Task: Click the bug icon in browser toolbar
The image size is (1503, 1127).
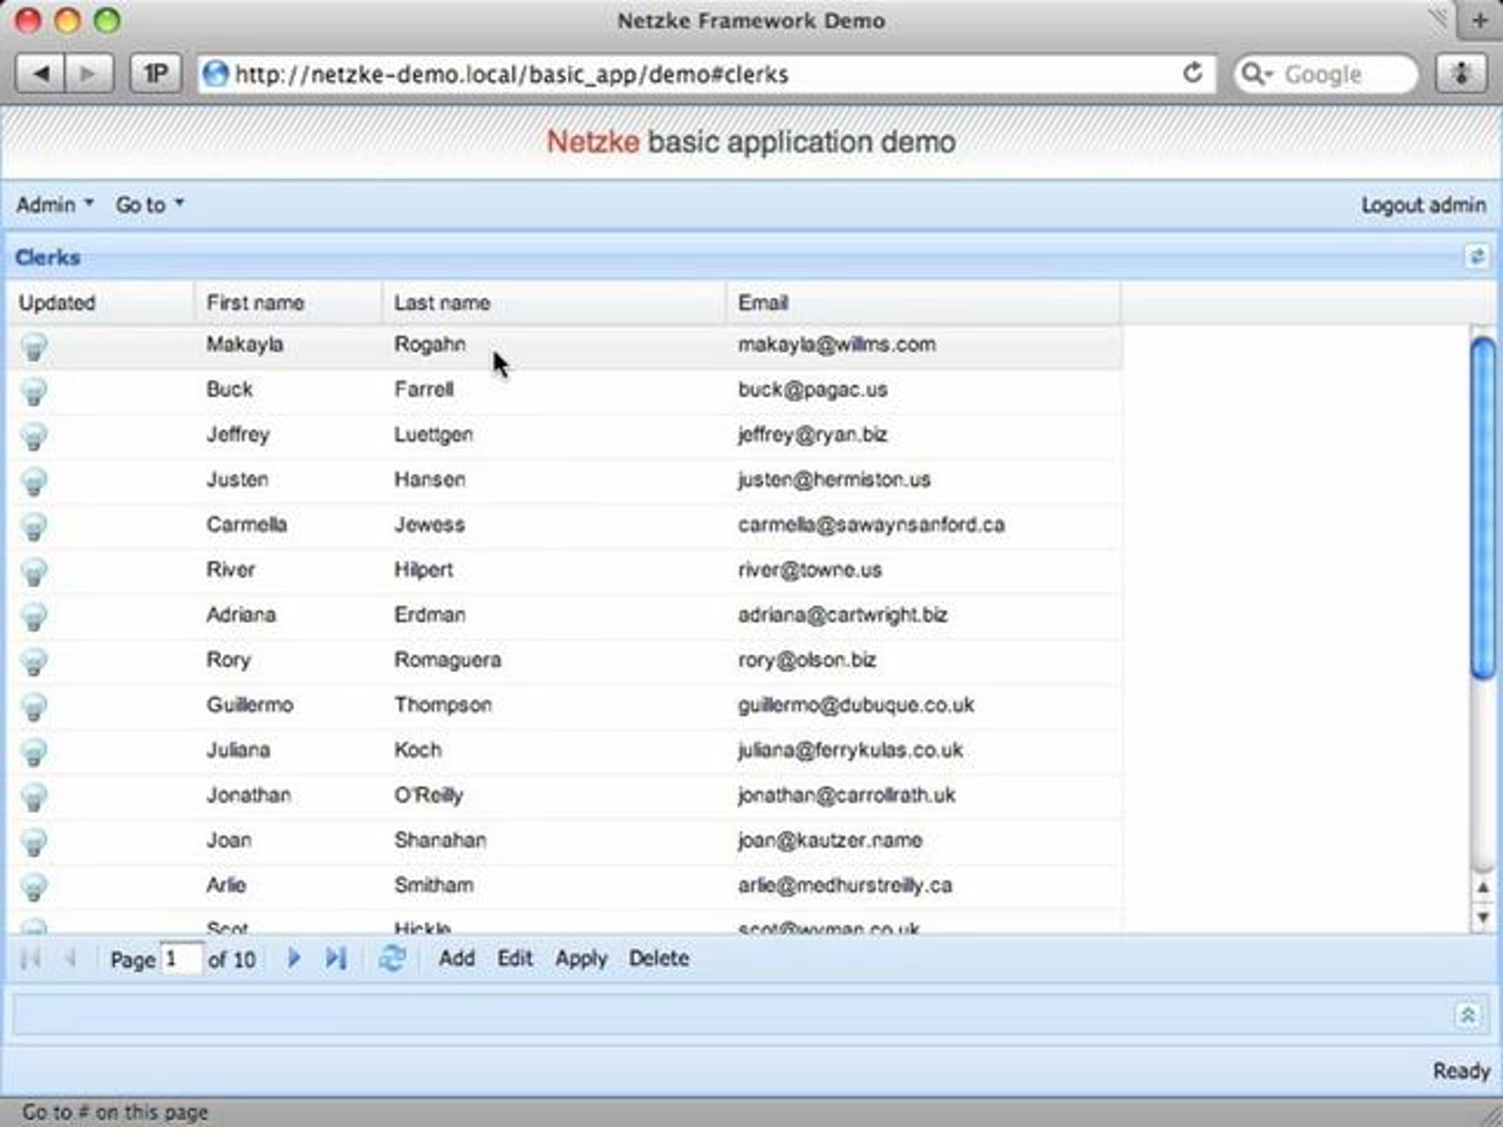Action: (1461, 73)
